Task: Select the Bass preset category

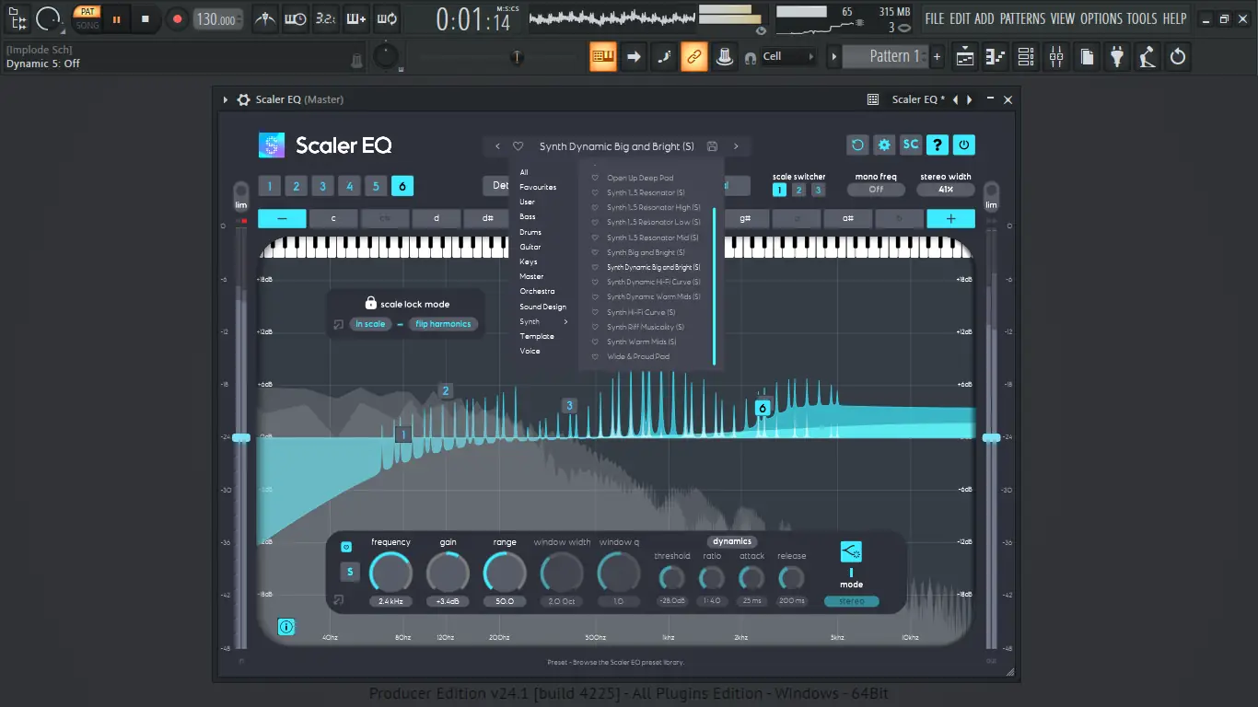Action: (x=528, y=217)
